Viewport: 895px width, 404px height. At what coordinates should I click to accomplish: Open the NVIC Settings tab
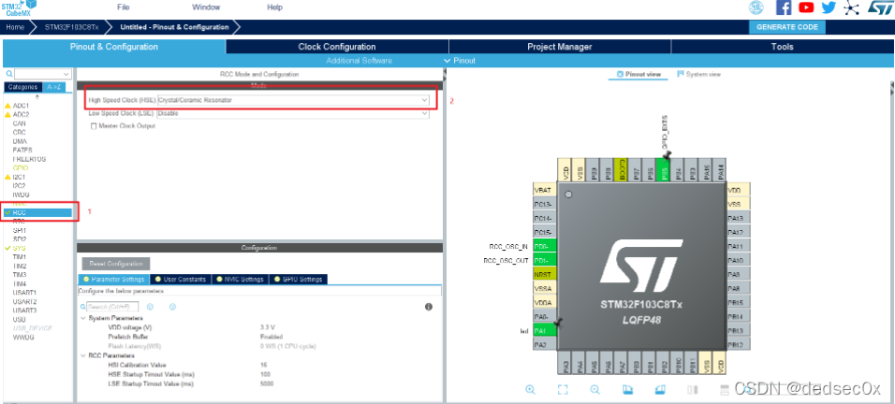click(x=240, y=280)
